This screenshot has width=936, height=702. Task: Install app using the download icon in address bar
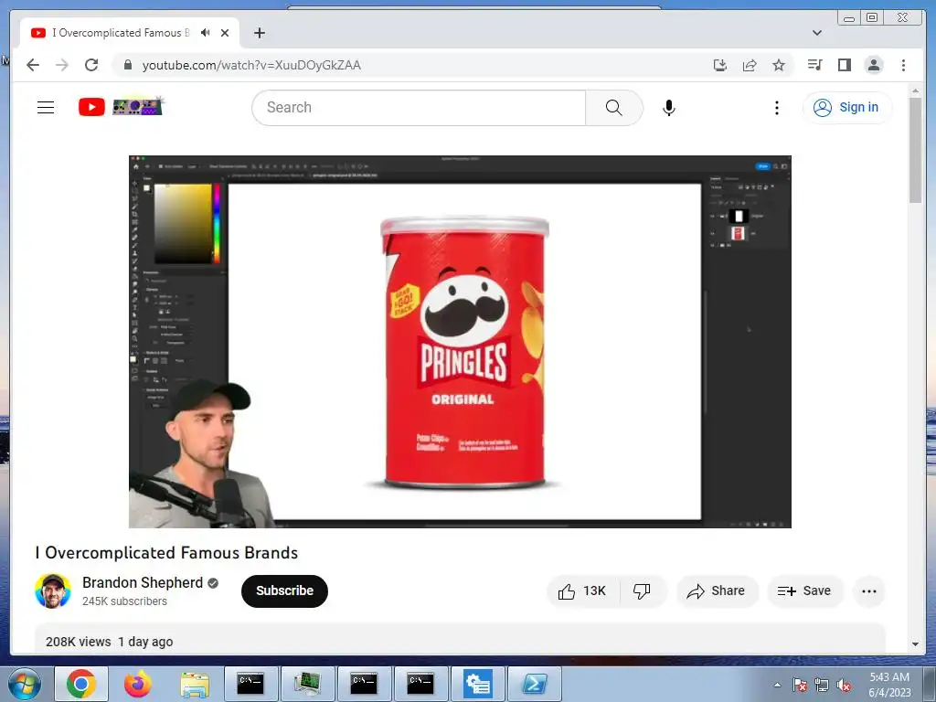pyautogui.click(x=720, y=65)
